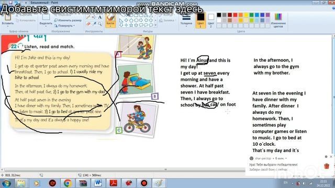Close the shar-pei.top notification

click(x=331, y=157)
